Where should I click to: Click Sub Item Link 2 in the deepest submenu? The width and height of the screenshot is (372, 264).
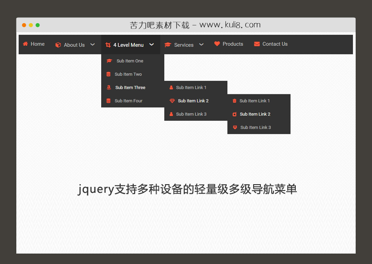tap(255, 114)
